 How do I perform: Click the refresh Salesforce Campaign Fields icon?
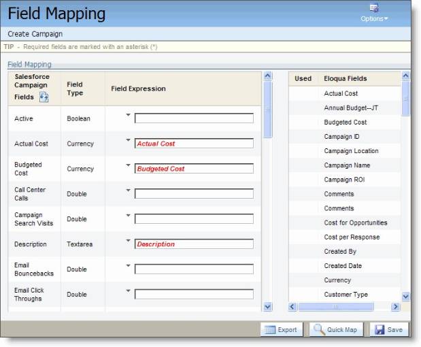coord(44,97)
